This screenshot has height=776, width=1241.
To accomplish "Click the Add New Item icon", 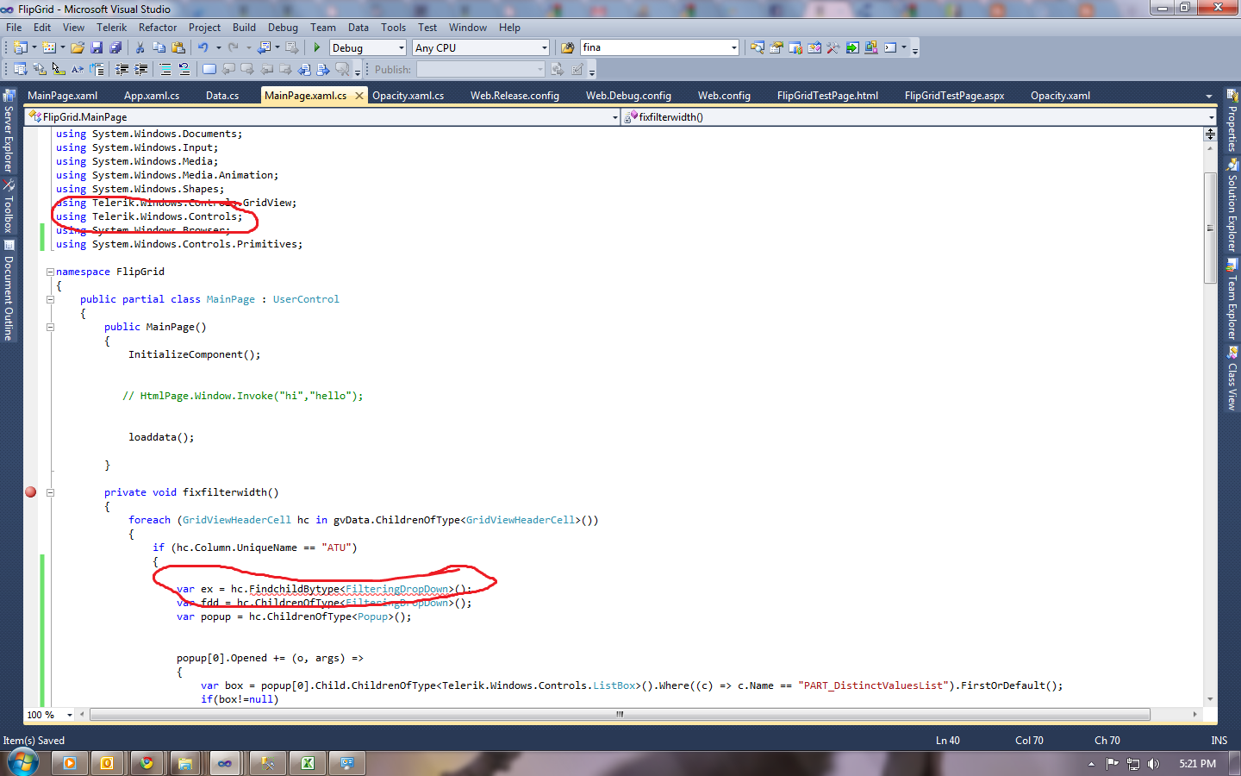I will (49, 47).
